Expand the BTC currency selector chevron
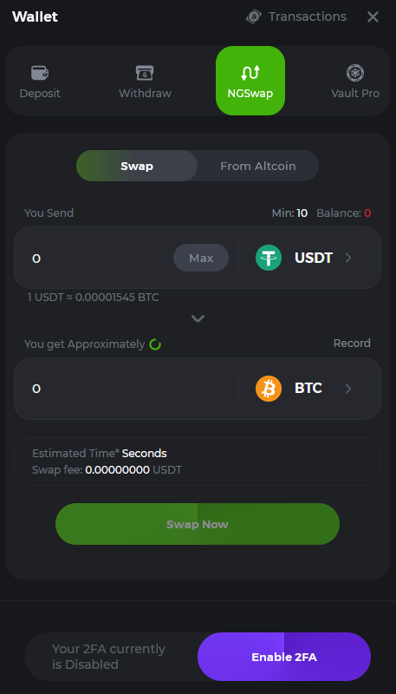 click(348, 389)
